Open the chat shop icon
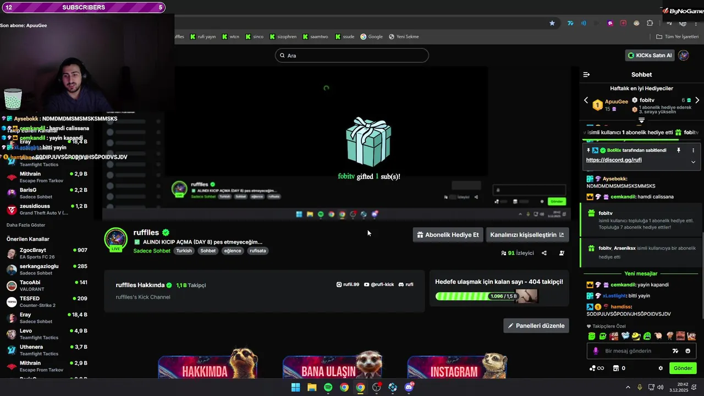This screenshot has width=704, height=396. click(616, 368)
